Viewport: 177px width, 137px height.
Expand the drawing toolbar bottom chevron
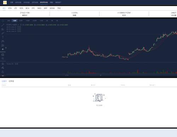coord(3,76)
